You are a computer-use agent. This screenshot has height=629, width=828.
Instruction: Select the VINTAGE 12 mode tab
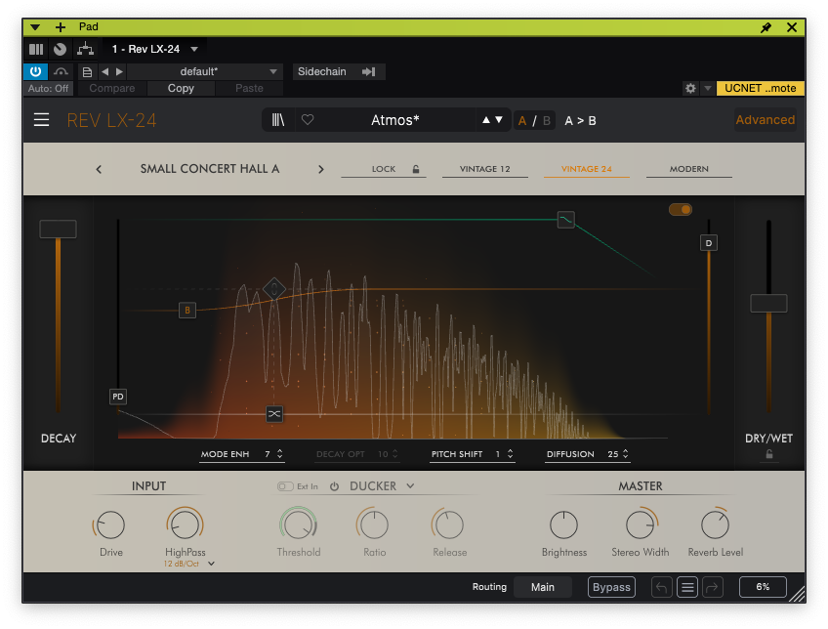[484, 169]
